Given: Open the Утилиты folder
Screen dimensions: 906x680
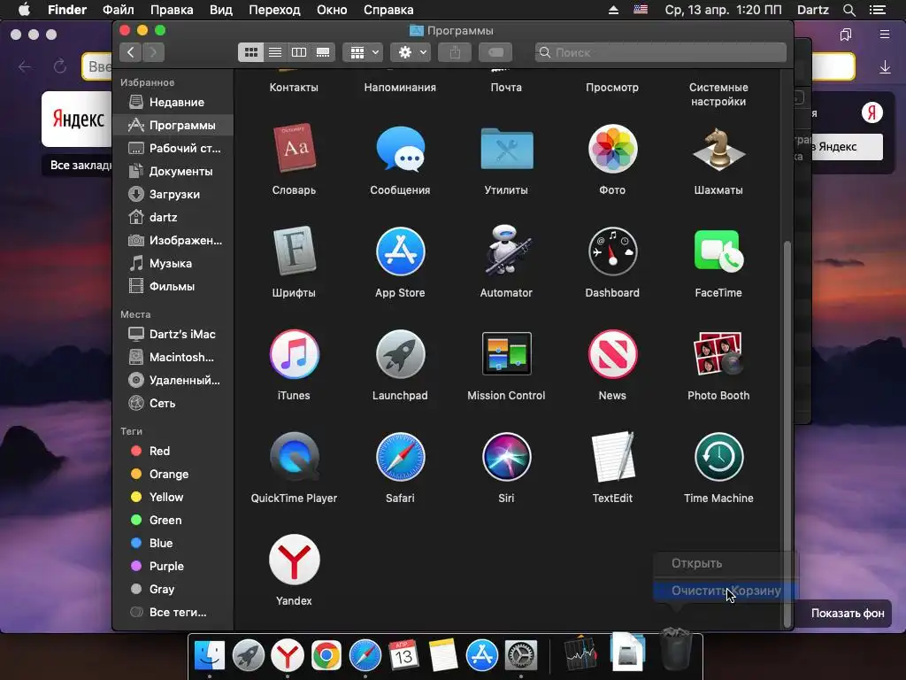Looking at the screenshot, I should pos(506,149).
